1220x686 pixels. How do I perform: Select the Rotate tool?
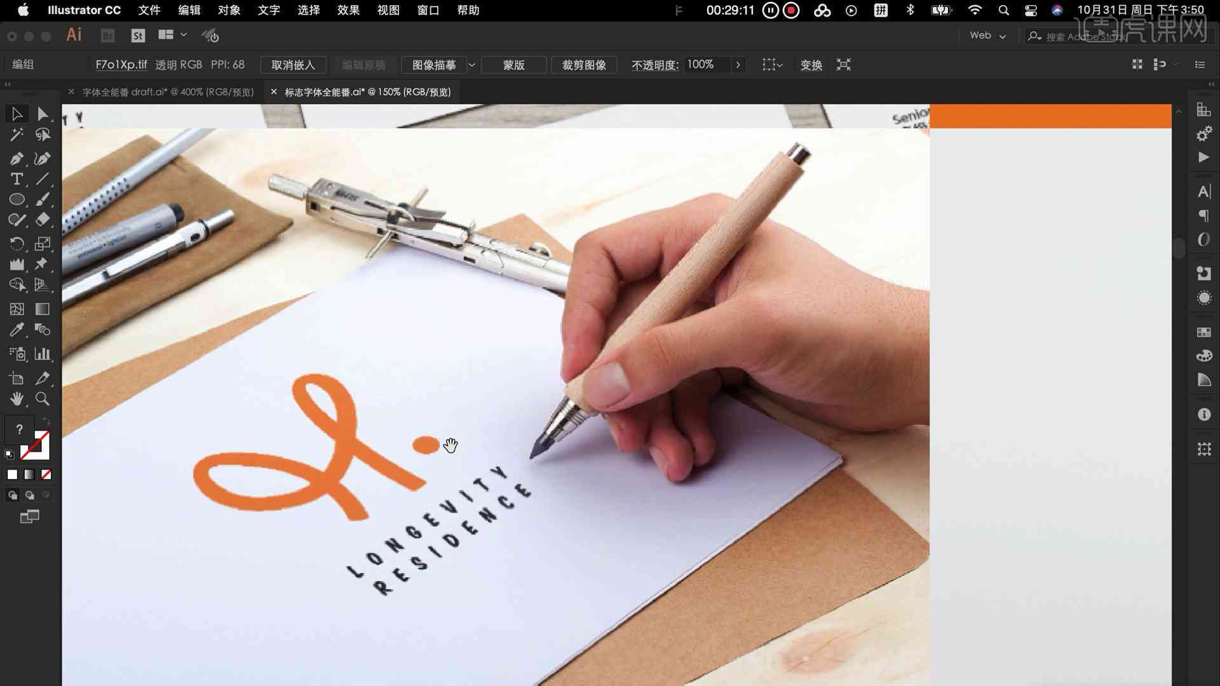[x=17, y=243]
